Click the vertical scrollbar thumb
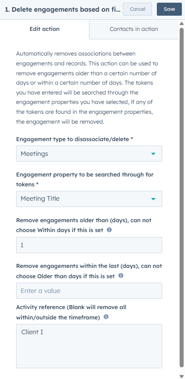Viewport: 185px width, 379px height. (x=182, y=198)
